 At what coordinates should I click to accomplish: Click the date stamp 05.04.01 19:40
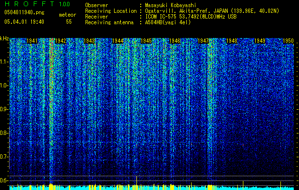24,22
